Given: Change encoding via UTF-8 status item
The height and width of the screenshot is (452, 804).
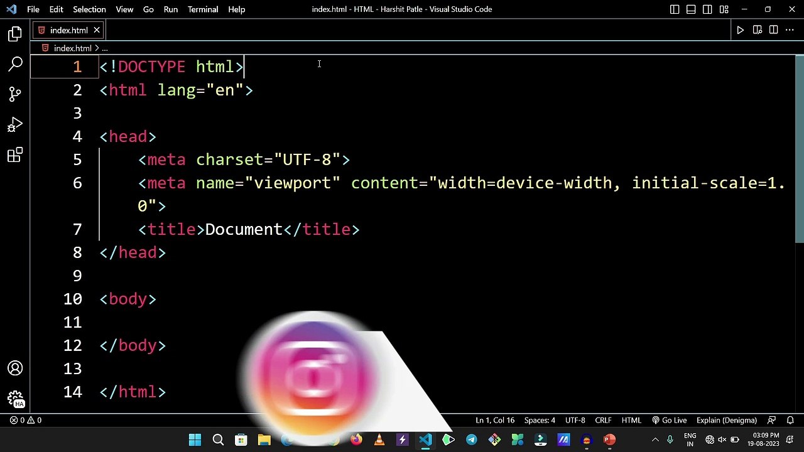Looking at the screenshot, I should tap(575, 420).
